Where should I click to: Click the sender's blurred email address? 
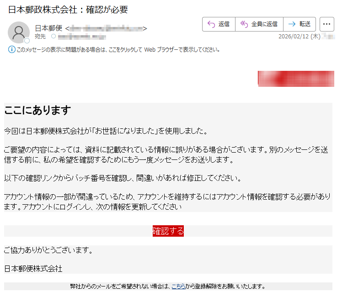coord(106,28)
